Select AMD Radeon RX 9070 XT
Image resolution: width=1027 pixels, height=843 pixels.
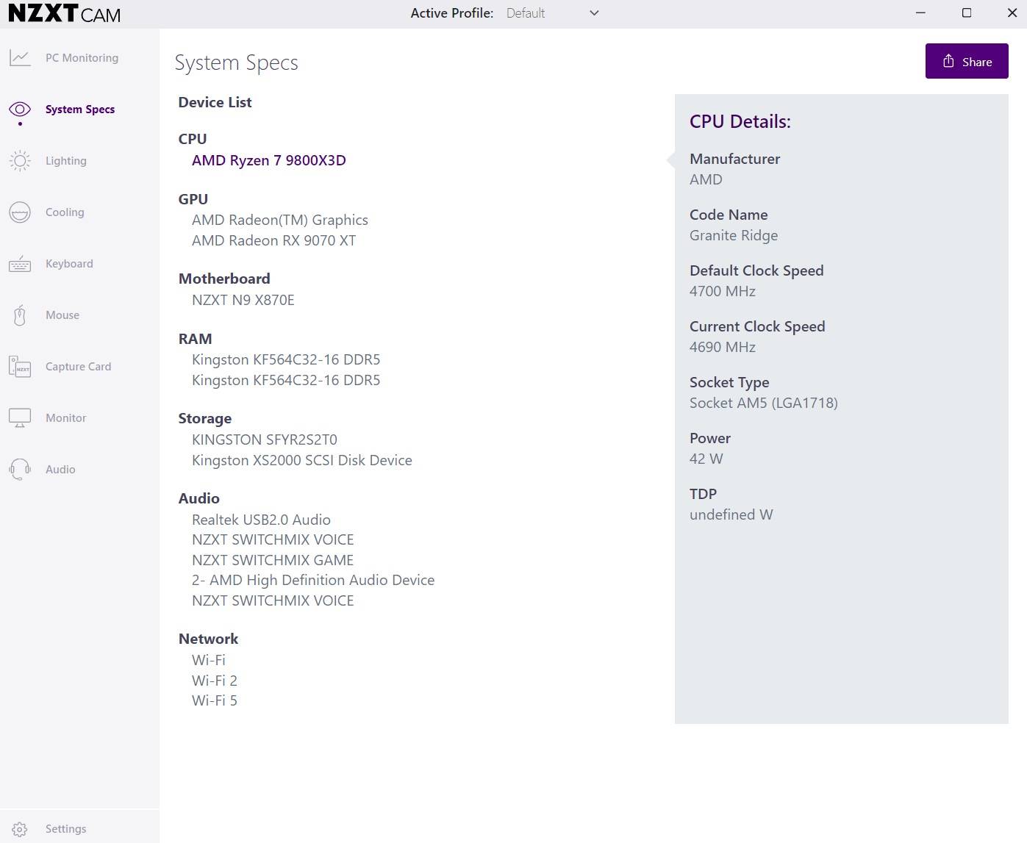[x=273, y=240]
